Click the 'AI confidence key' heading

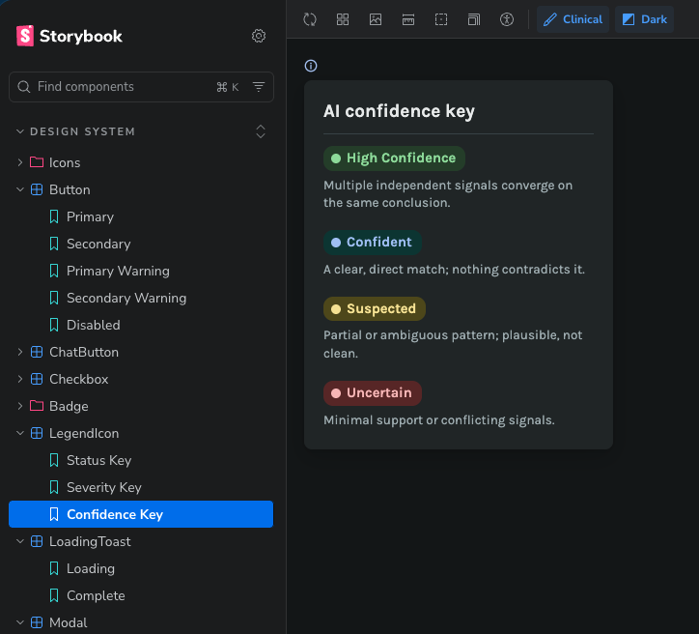(399, 111)
